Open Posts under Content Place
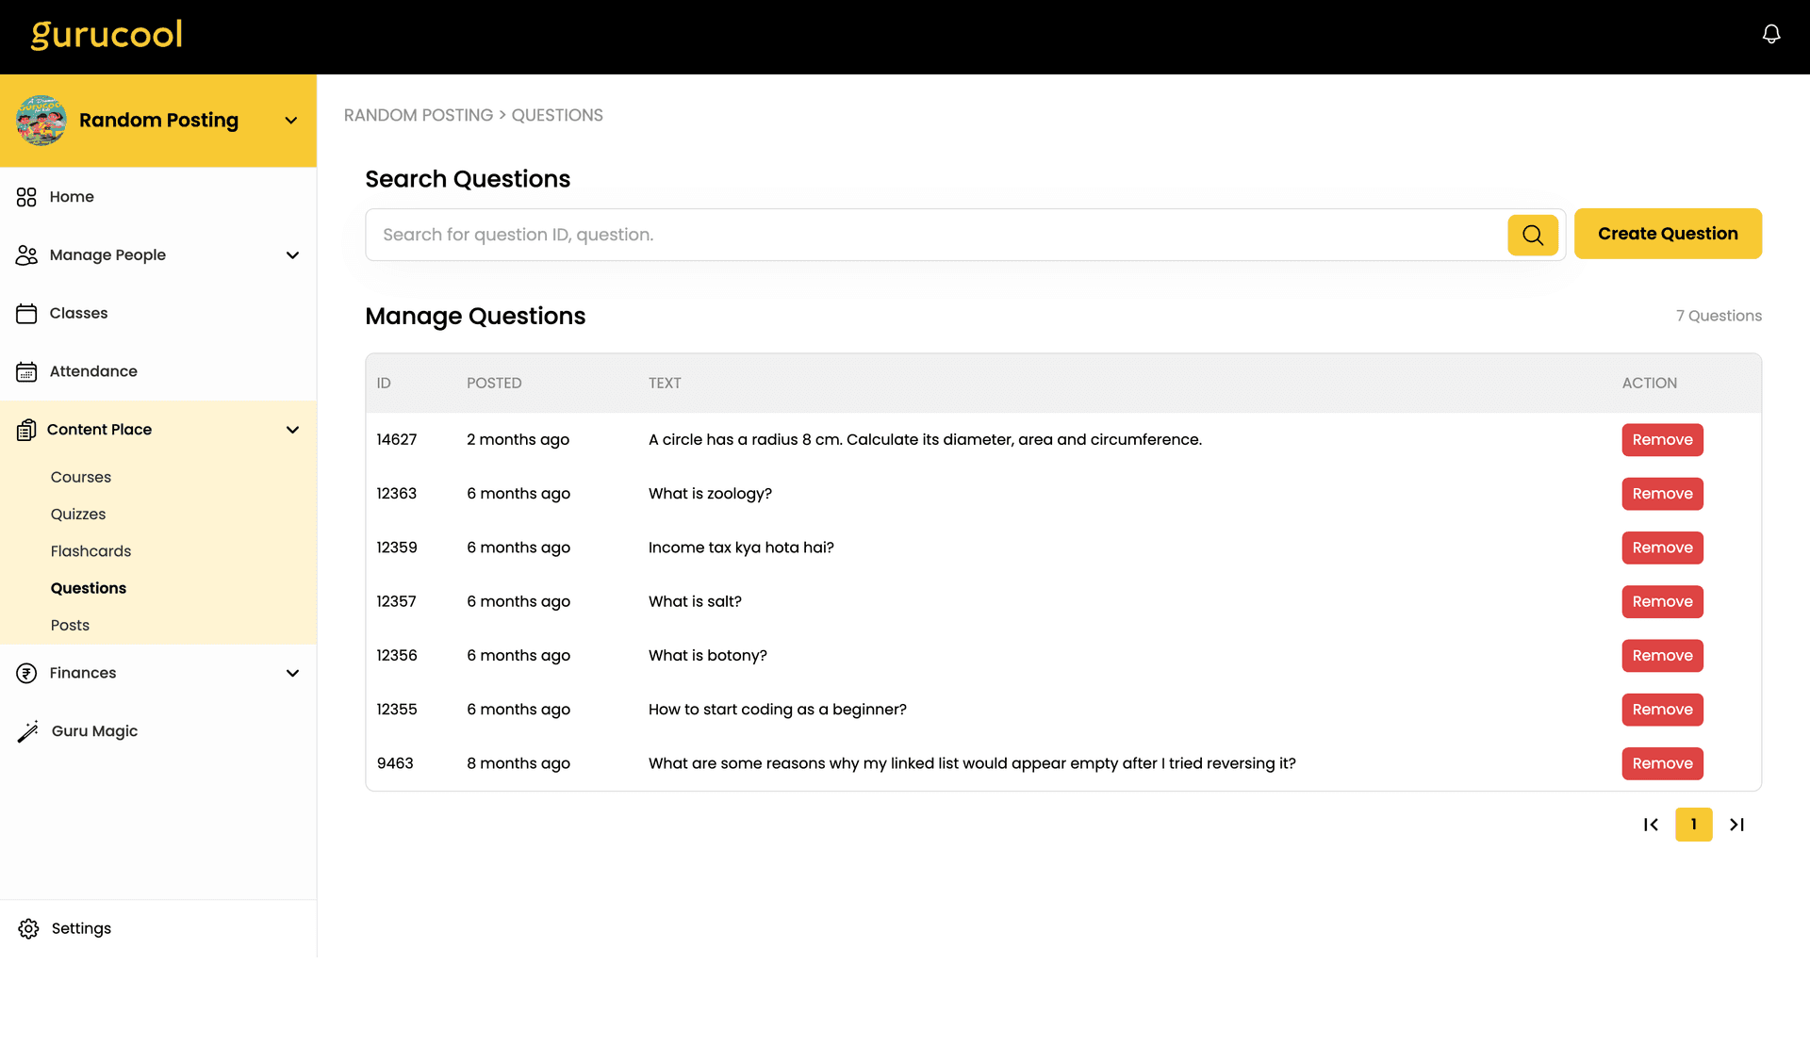The width and height of the screenshot is (1810, 1063). coord(70,625)
